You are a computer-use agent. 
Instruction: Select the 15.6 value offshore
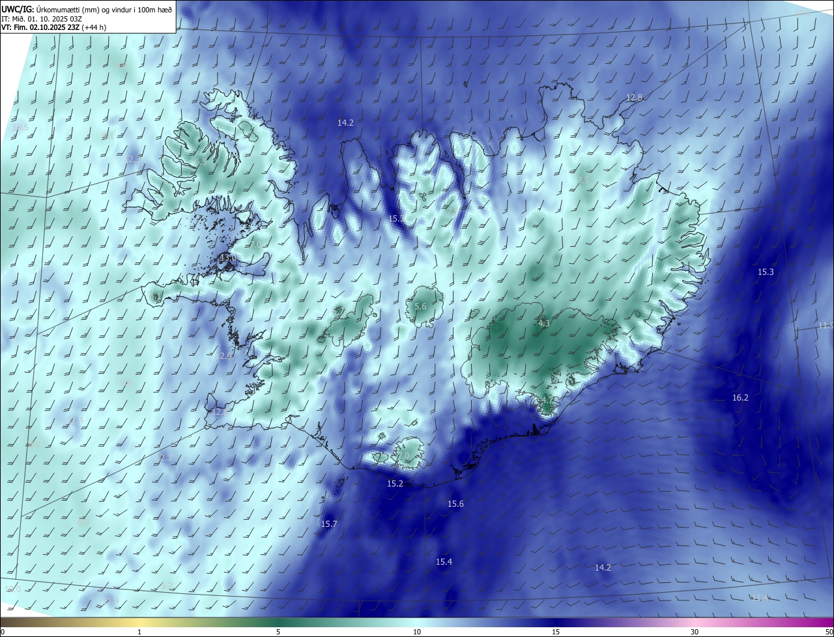[455, 503]
